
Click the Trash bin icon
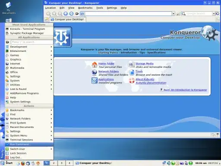(x=132, y=73)
